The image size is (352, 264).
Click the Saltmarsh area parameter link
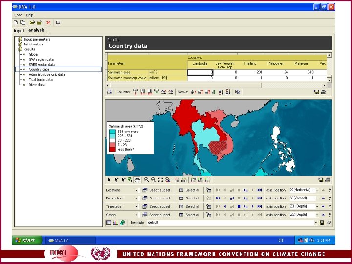pyautogui.click(x=119, y=72)
